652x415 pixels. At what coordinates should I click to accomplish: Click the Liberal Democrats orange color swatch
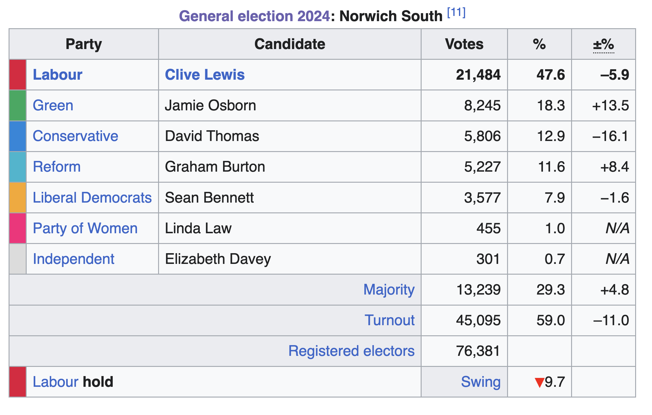18,198
